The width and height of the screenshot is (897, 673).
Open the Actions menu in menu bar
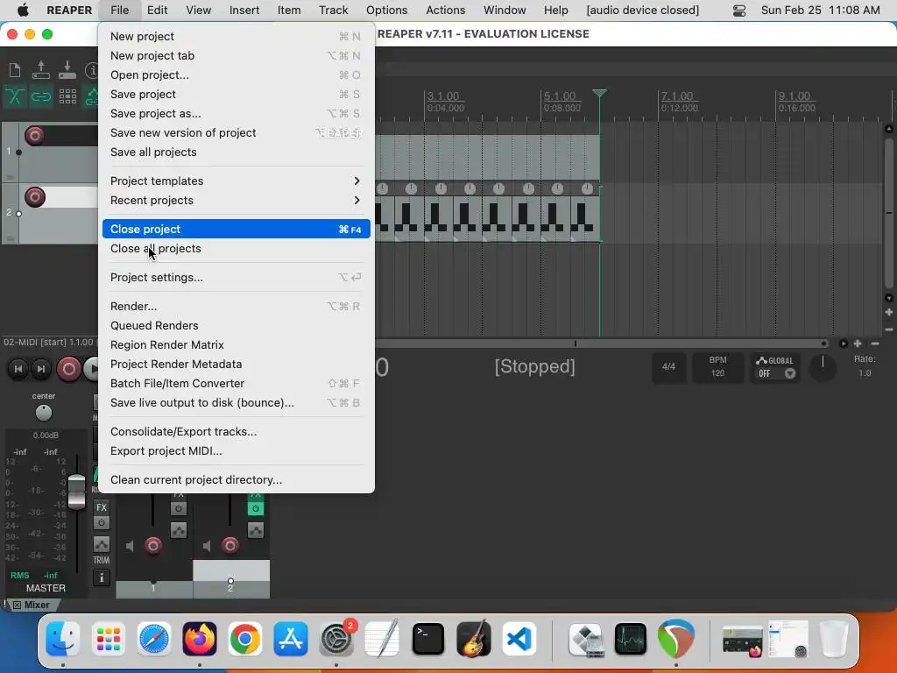[446, 11]
